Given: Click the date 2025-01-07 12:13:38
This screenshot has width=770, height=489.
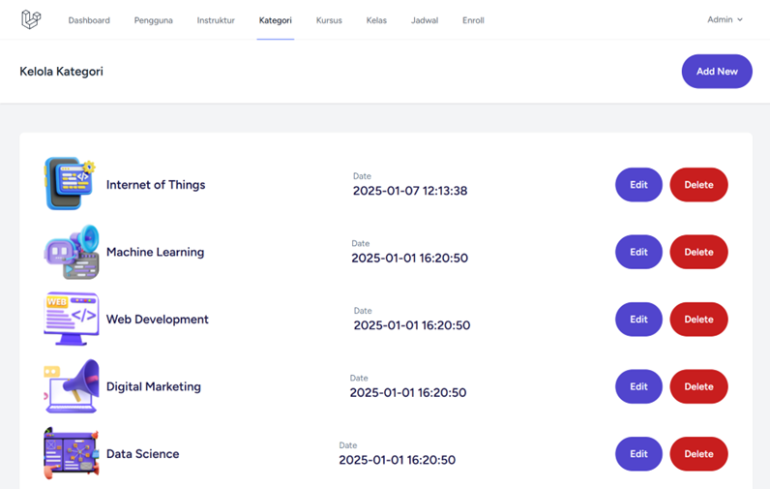Looking at the screenshot, I should pyautogui.click(x=410, y=191).
